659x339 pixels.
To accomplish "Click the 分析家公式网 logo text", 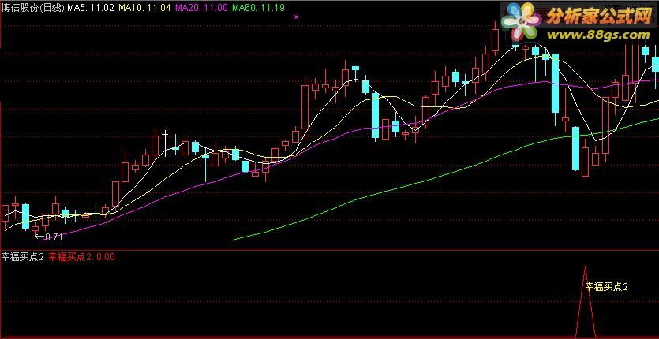I will (600, 17).
